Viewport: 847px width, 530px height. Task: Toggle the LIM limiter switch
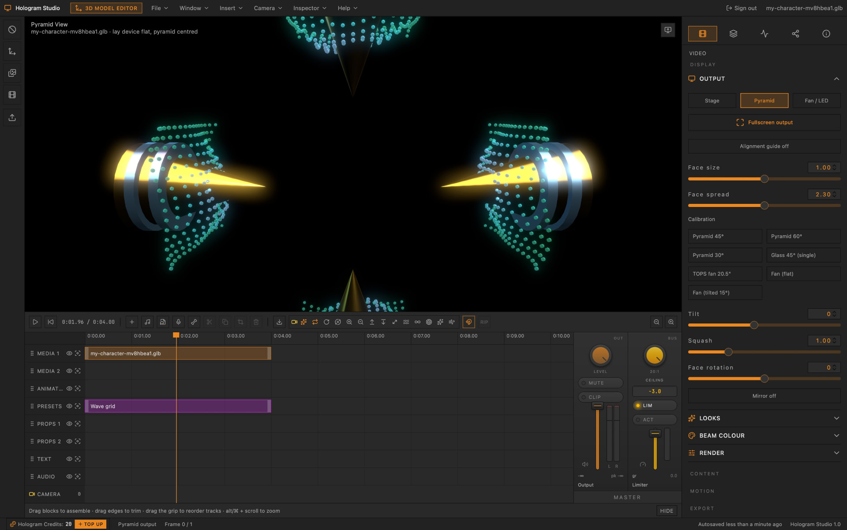[x=655, y=406]
